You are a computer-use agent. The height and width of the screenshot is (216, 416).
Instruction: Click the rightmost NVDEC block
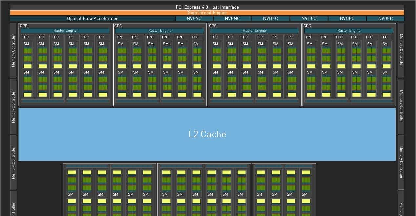click(x=385, y=19)
